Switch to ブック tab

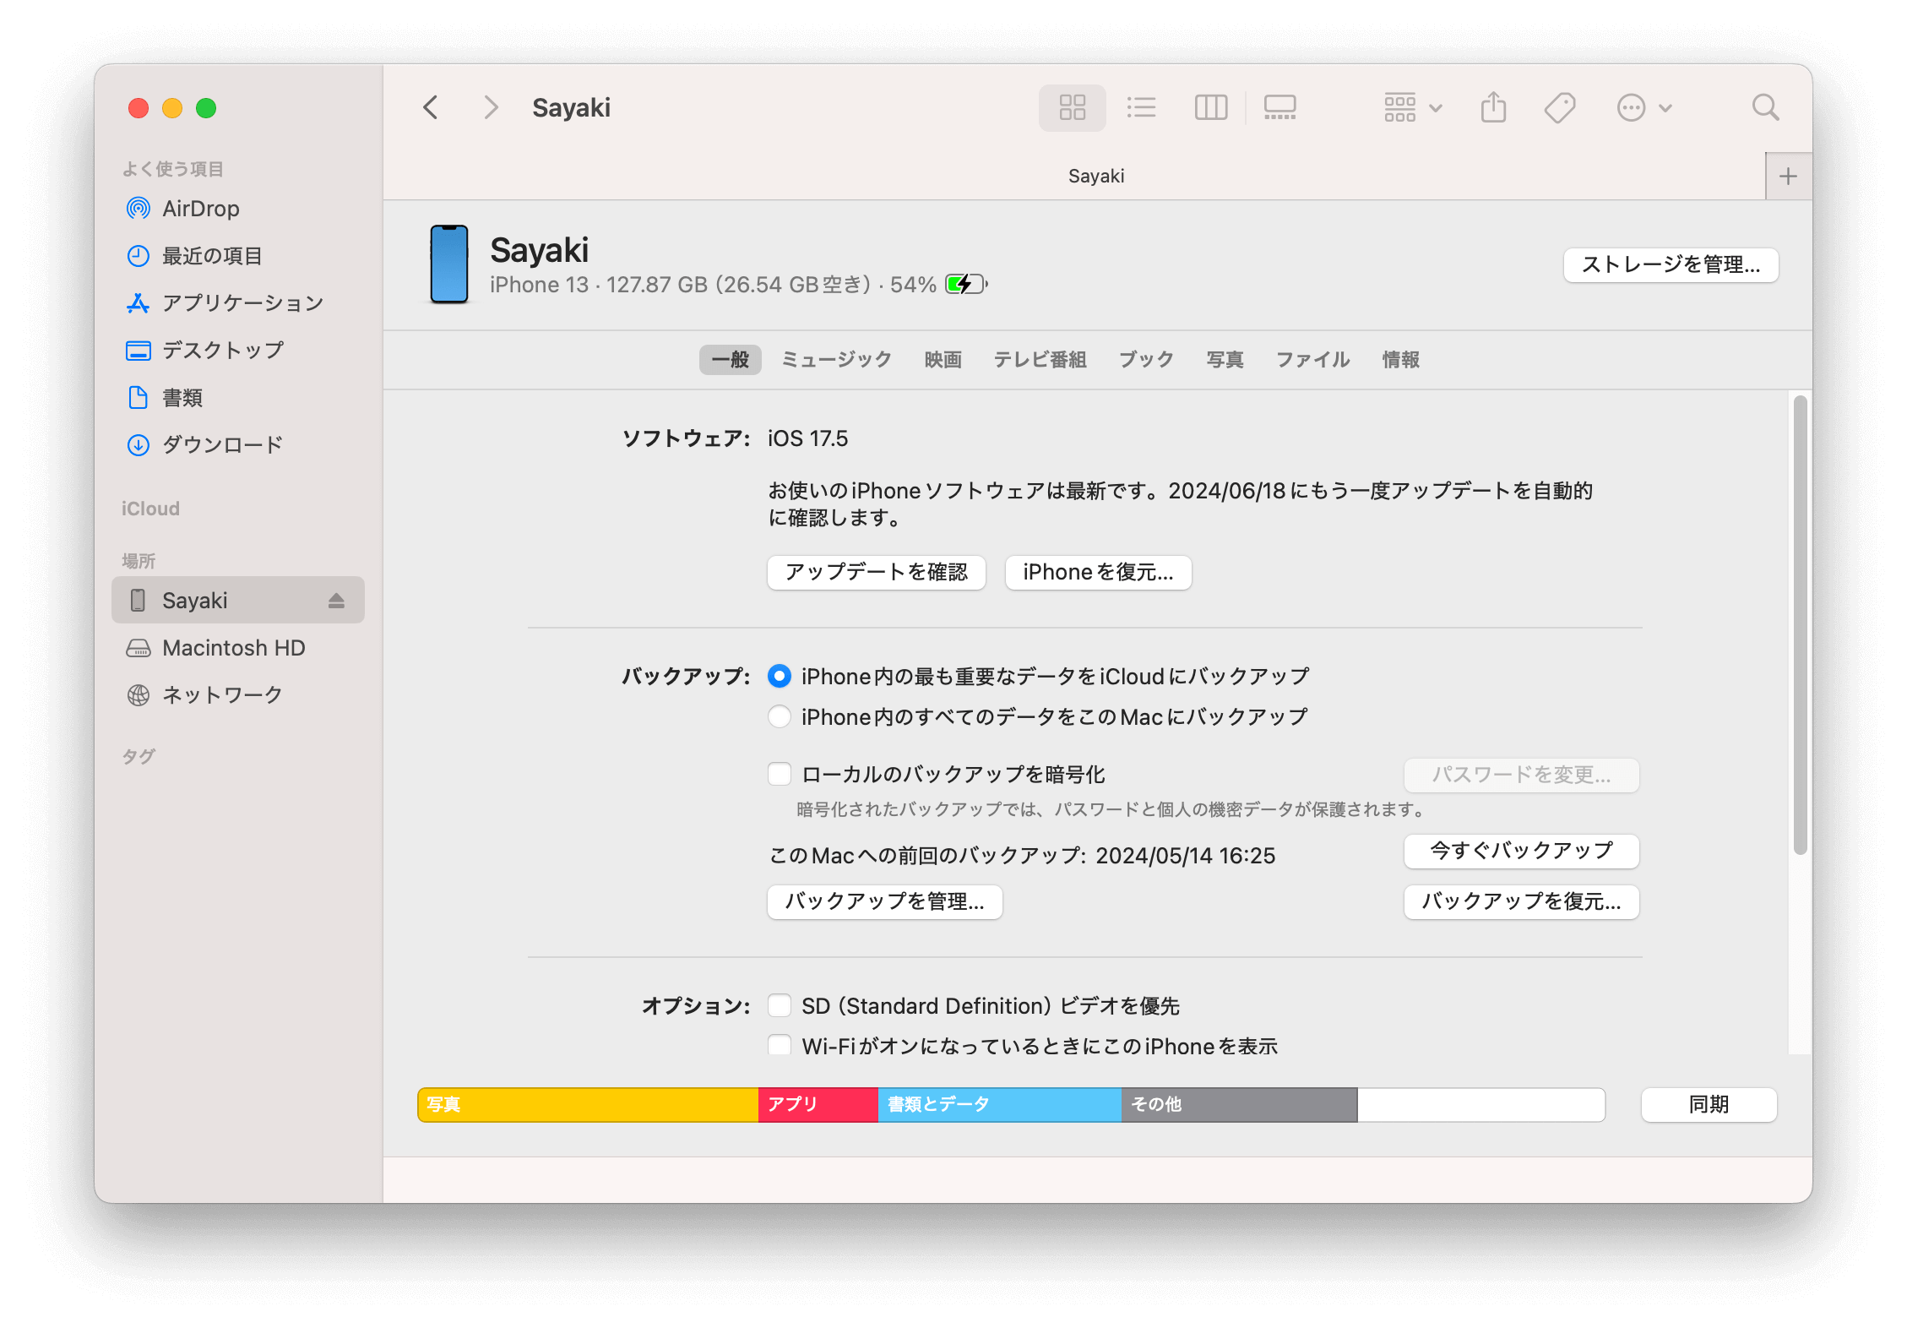[x=1146, y=360]
